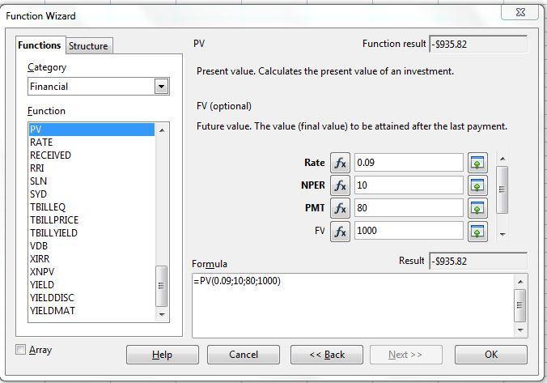Click the shrink icon for Rate field
The width and height of the screenshot is (547, 383).
coord(477,163)
